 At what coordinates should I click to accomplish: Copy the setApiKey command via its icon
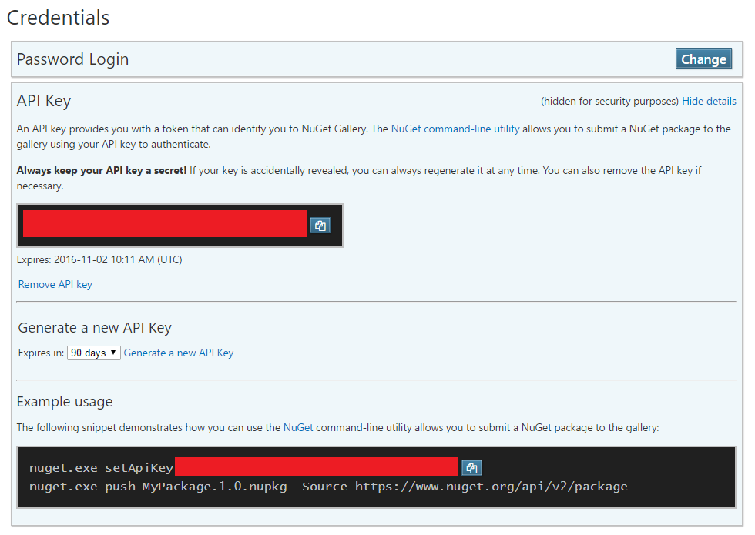pos(471,467)
